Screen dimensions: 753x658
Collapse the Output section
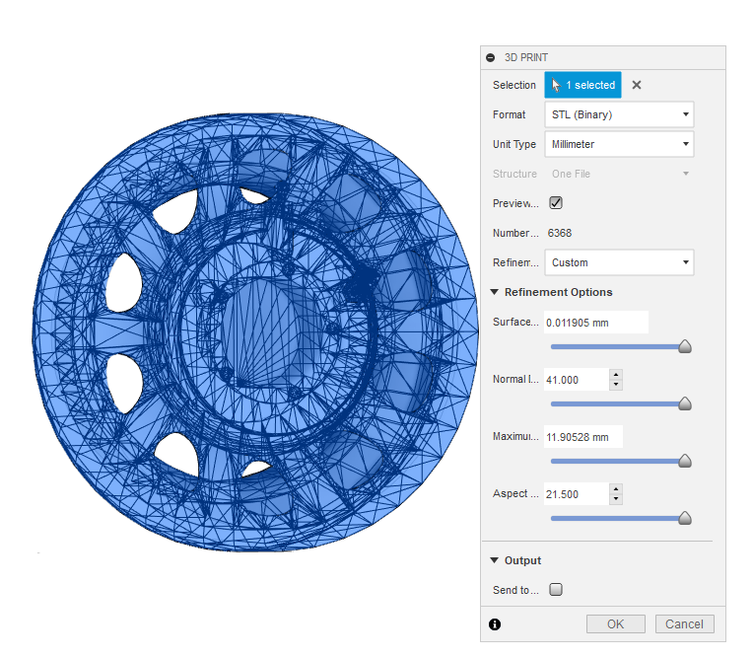495,560
